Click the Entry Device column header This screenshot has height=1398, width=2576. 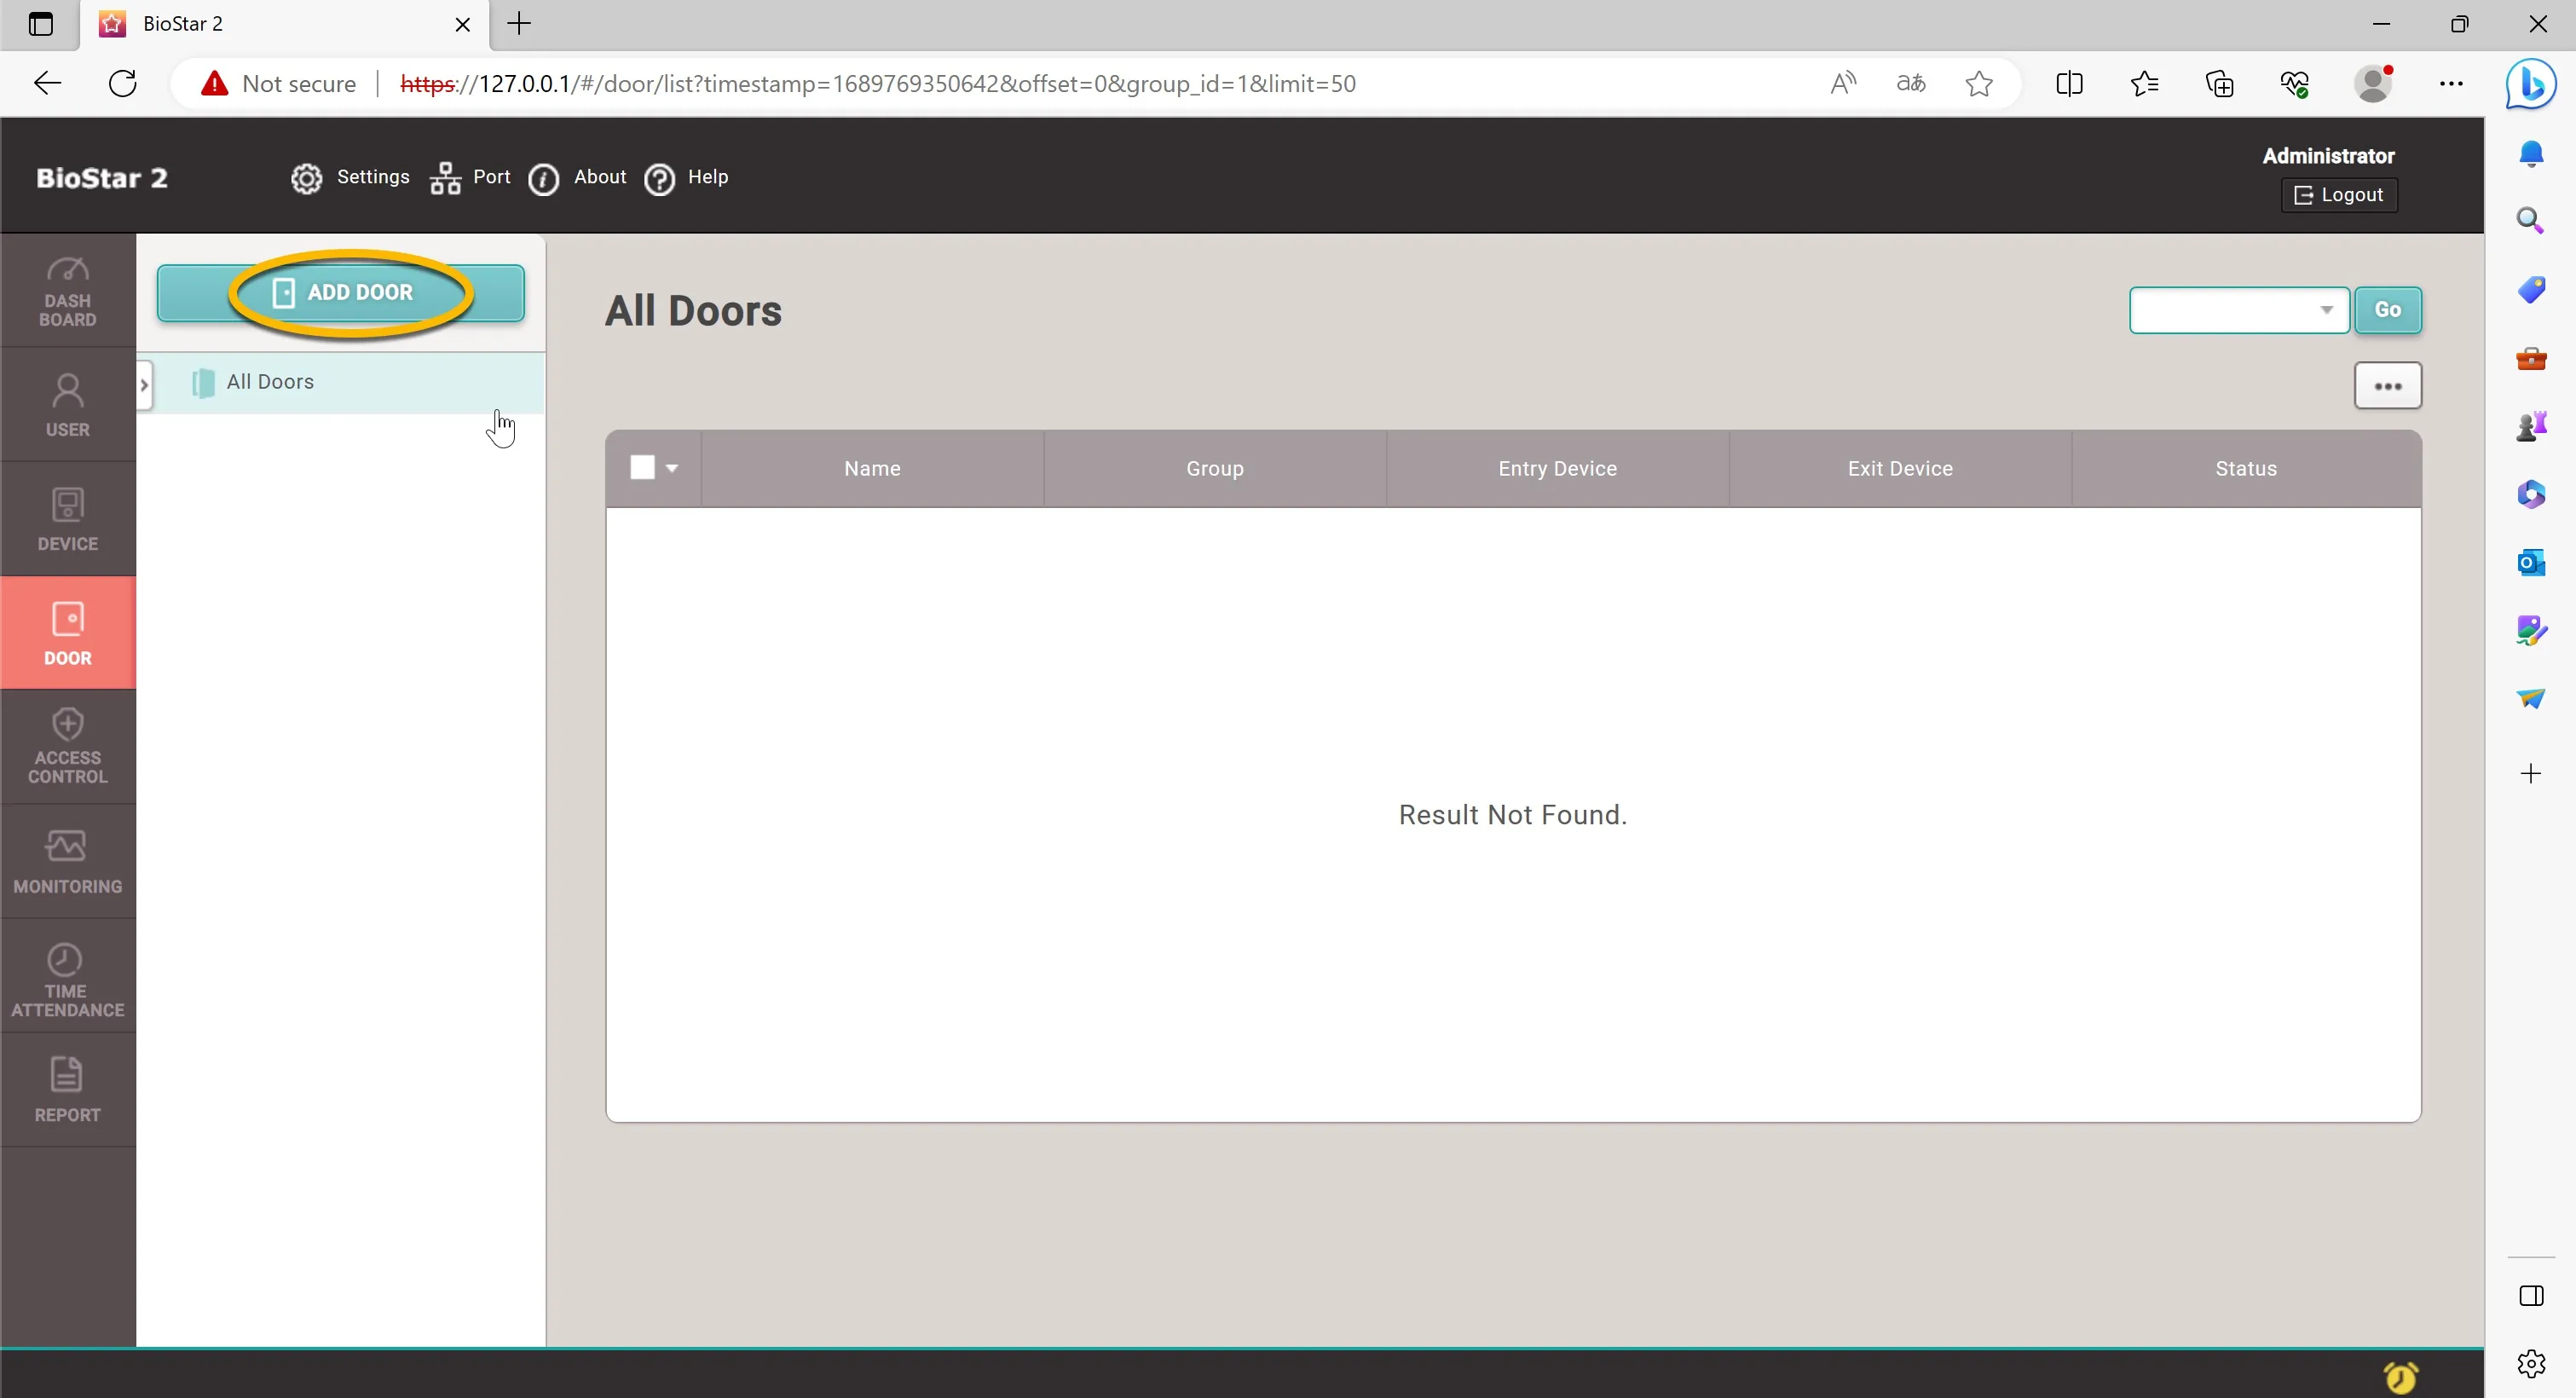(x=1557, y=468)
